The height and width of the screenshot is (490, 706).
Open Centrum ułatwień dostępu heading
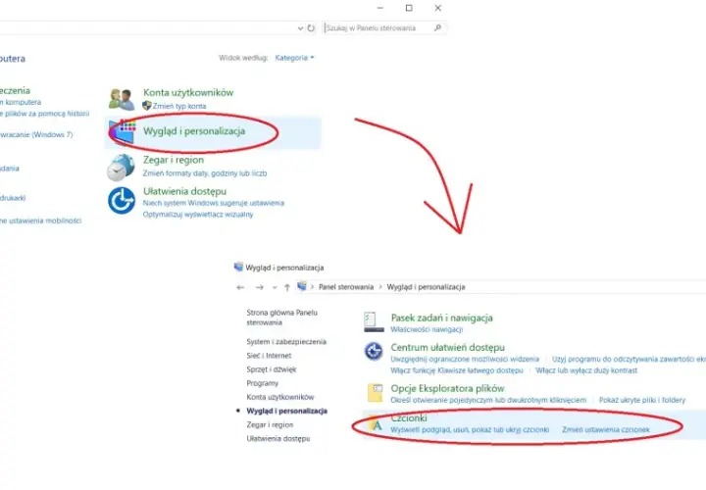click(447, 347)
